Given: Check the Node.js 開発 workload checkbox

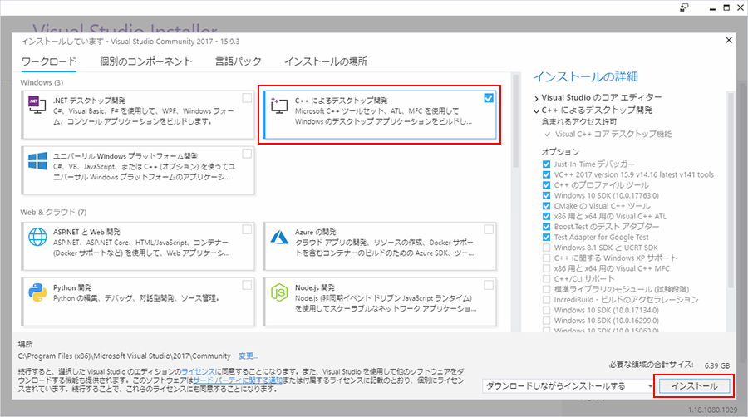Looking at the screenshot, I should (x=489, y=285).
